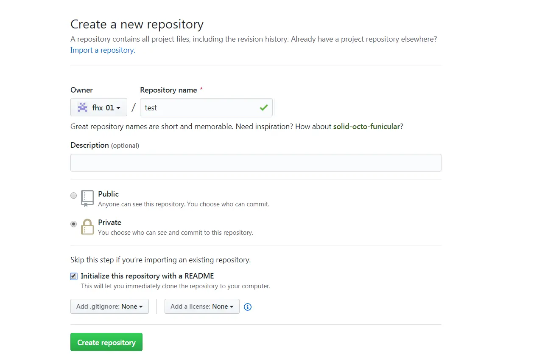This screenshot has width=559, height=363.
Task: Click the Public option label text
Action: pos(109,194)
